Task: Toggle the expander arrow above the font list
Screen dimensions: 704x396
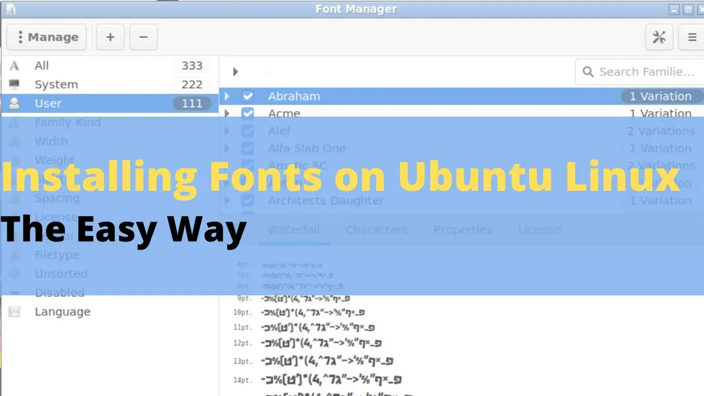Action: click(235, 71)
